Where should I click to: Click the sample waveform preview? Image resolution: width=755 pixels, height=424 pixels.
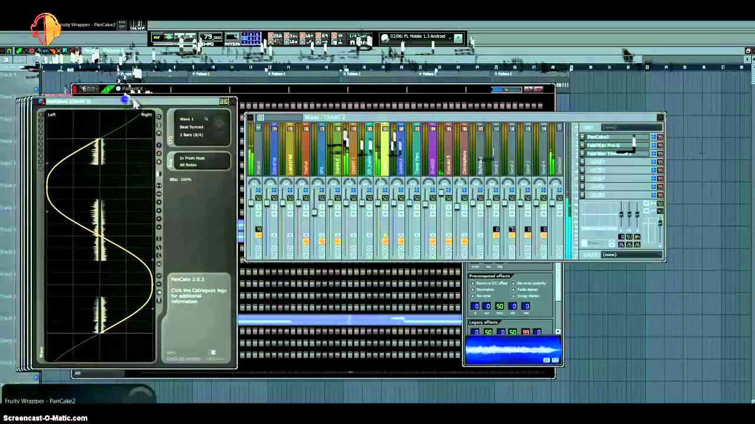tap(512, 350)
